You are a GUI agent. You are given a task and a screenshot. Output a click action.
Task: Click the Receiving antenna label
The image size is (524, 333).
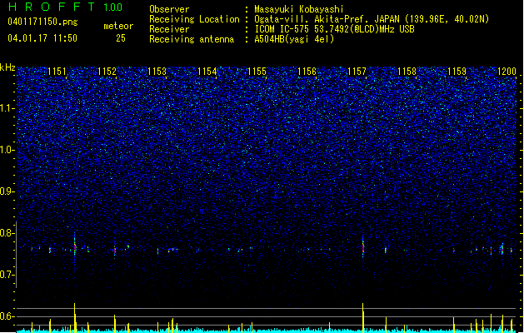click(192, 39)
